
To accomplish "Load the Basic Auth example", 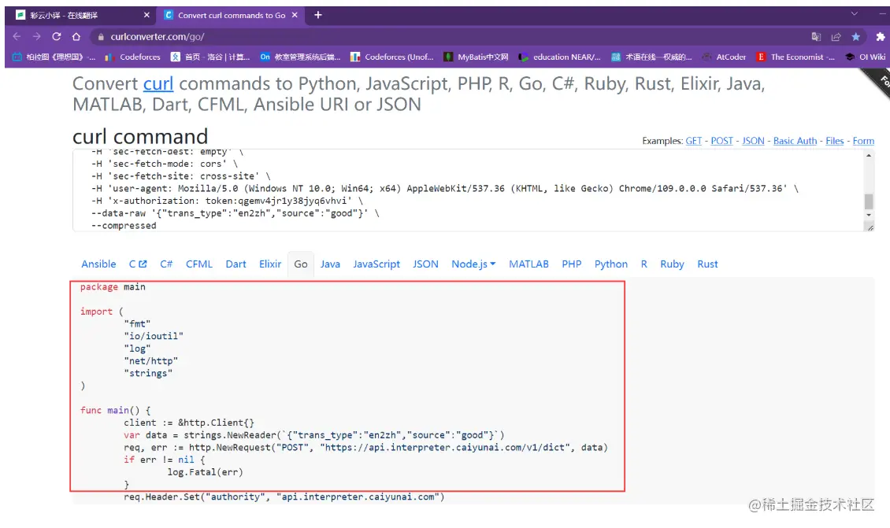I will coord(795,141).
